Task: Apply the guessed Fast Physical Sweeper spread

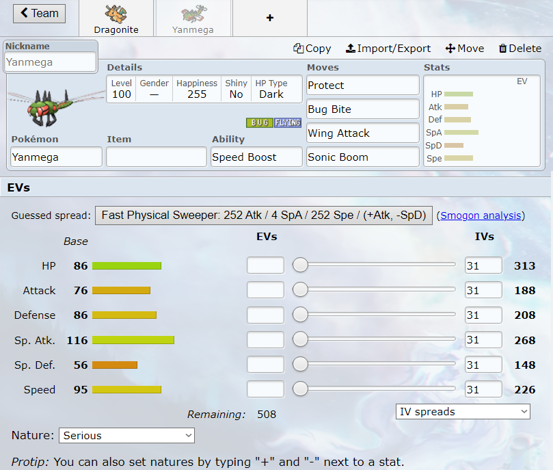Action: (264, 216)
